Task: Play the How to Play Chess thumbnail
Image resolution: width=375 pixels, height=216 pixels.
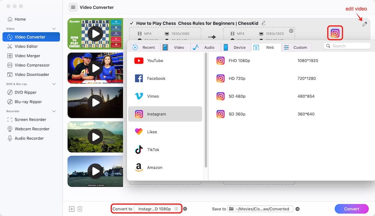Action: coord(95,34)
